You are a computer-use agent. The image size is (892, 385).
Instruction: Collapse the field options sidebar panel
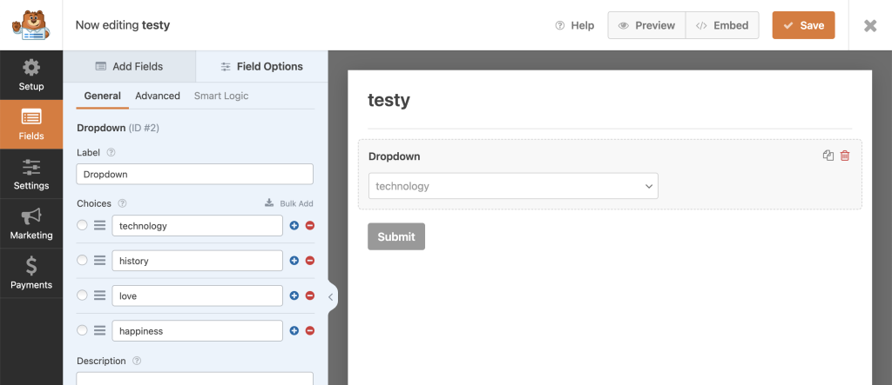pos(331,296)
